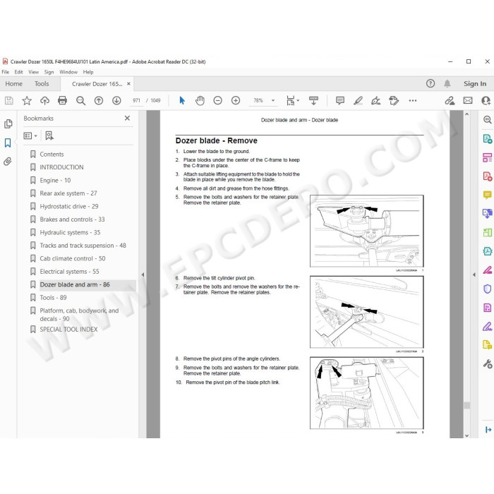Select Hydraulic systems - 35 bookmark

pos(70,232)
